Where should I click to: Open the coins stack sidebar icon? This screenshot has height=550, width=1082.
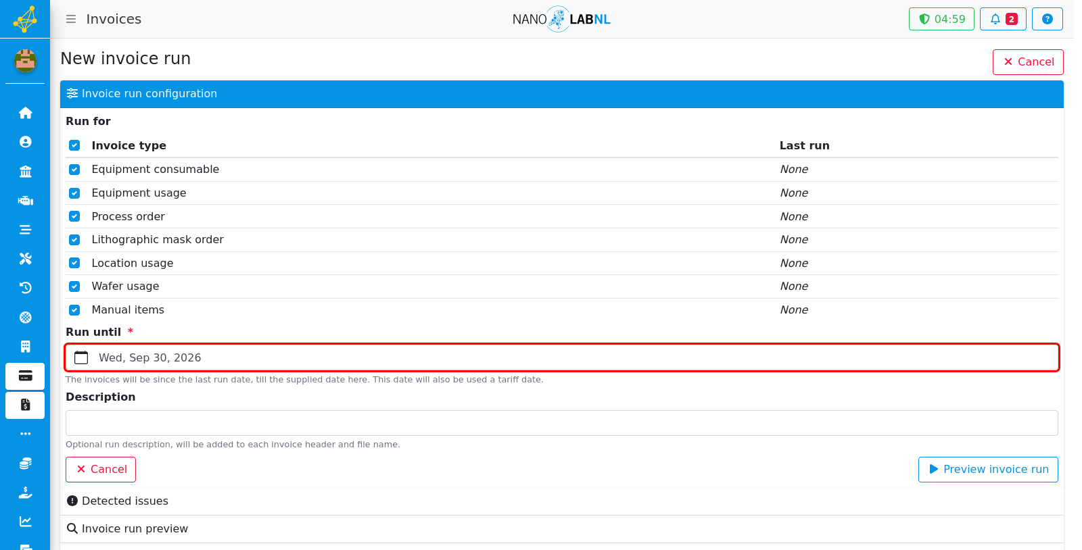26,464
